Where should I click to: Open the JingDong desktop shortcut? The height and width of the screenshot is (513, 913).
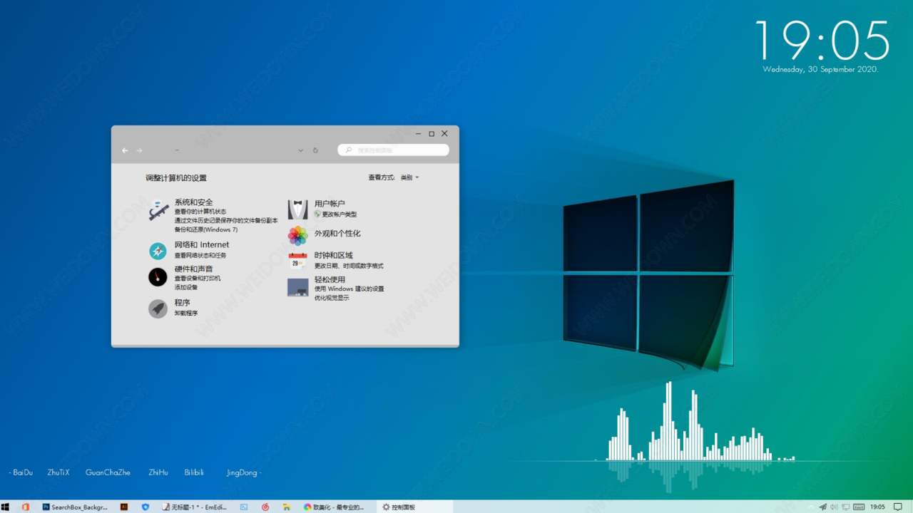[242, 472]
